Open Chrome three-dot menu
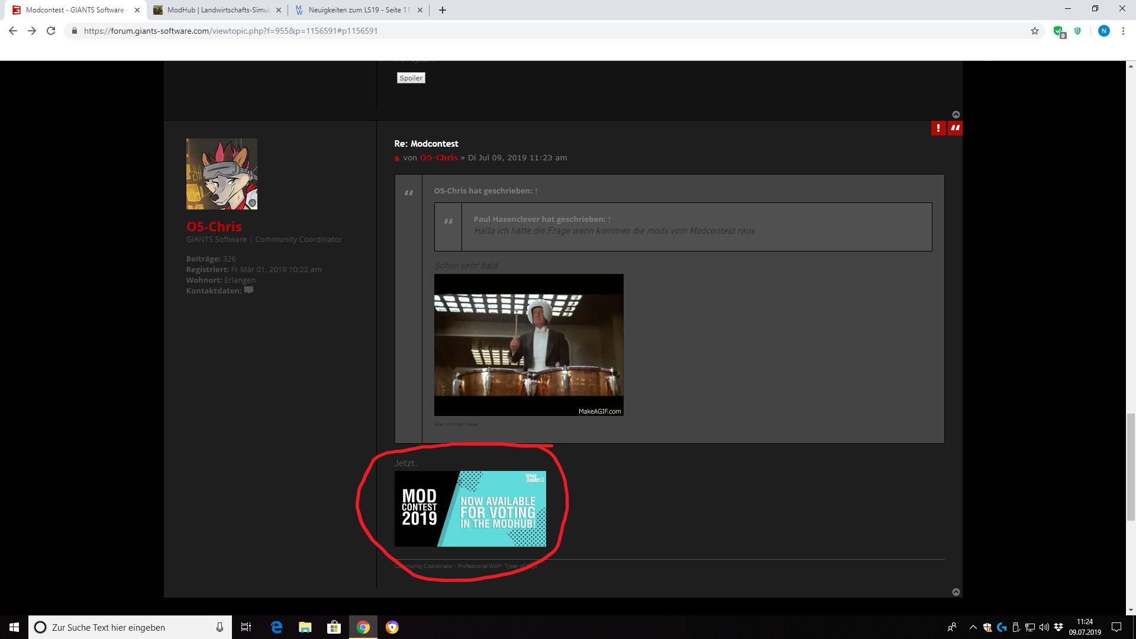 [1123, 31]
